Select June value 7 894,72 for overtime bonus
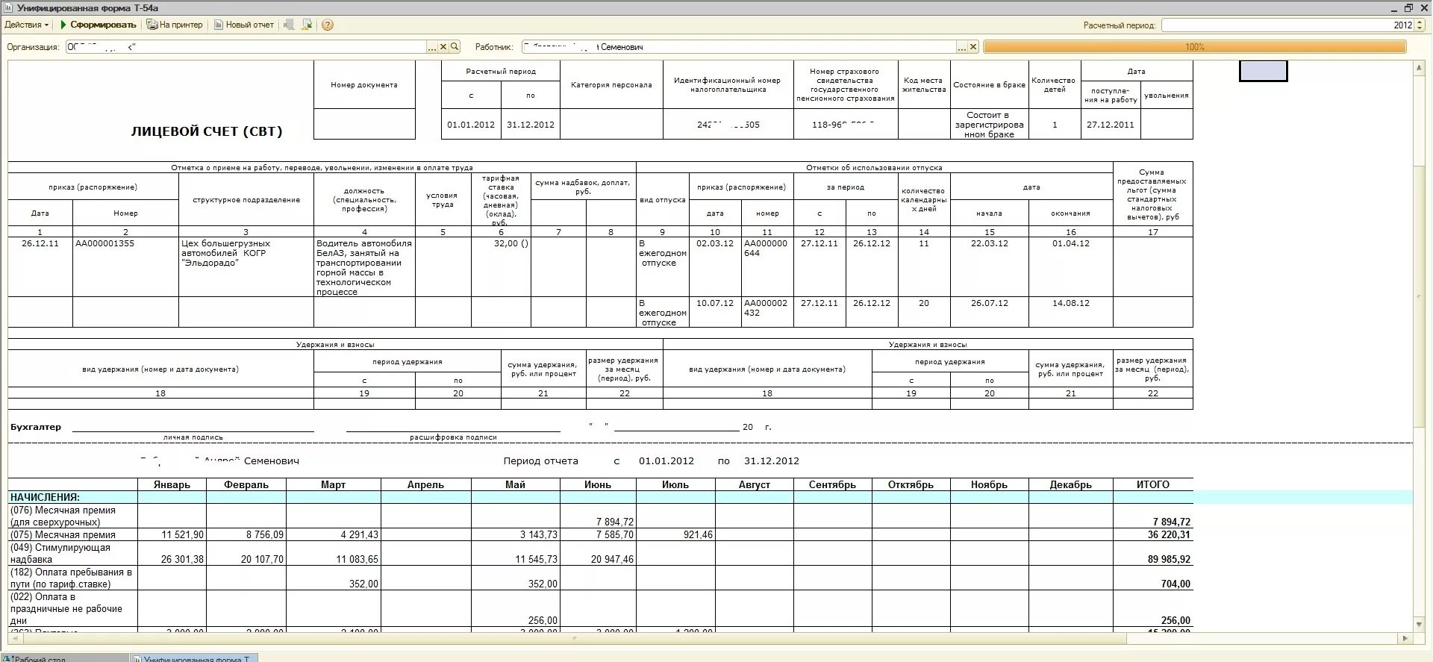The width and height of the screenshot is (1433, 662). 598,516
